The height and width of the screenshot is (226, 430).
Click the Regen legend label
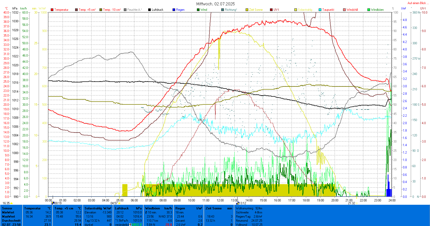point(180,10)
